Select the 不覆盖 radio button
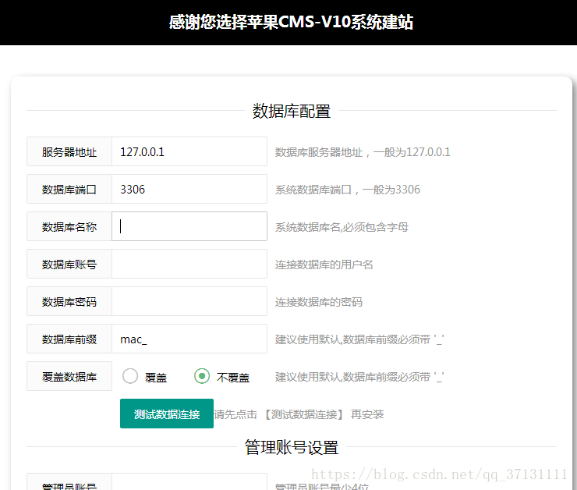The width and height of the screenshot is (577, 490). (202, 377)
